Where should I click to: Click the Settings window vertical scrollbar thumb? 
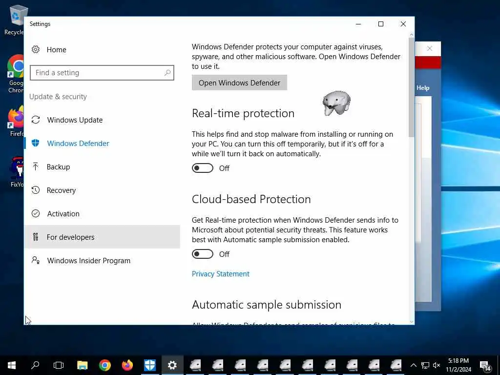tap(411, 88)
